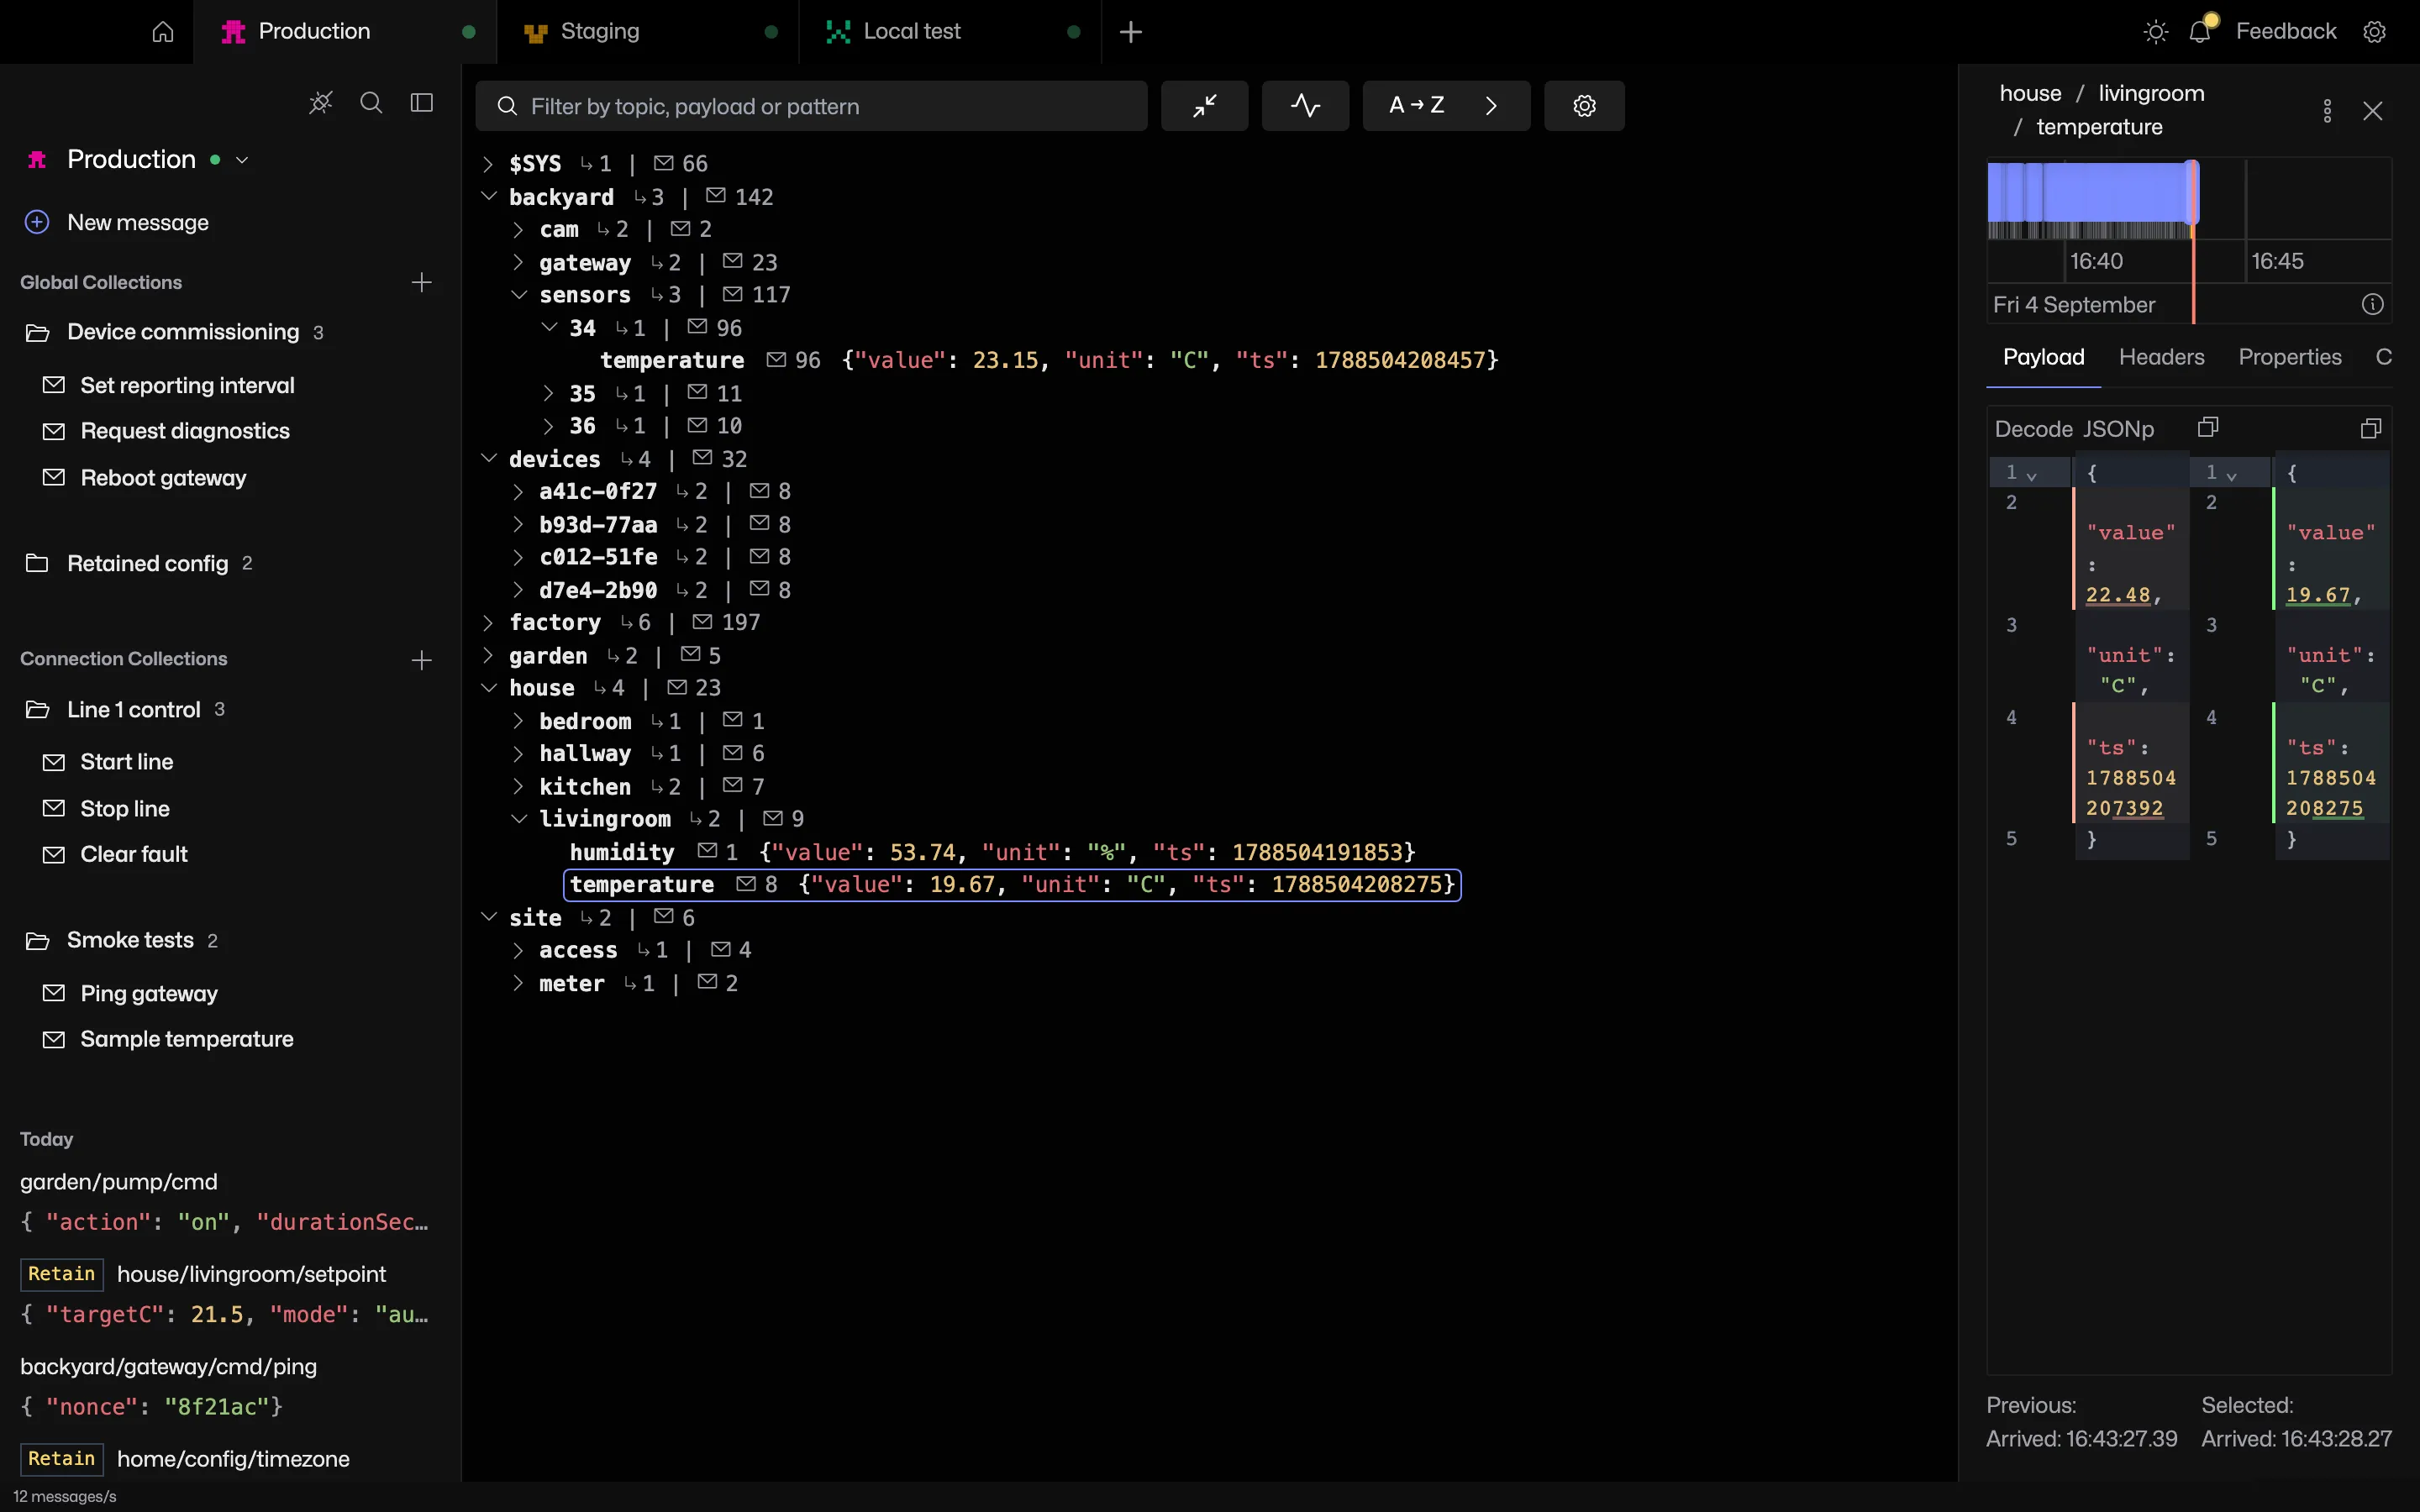Collapse the backyard topic
Image resolution: width=2420 pixels, height=1512 pixels.
pyautogui.click(x=488, y=197)
